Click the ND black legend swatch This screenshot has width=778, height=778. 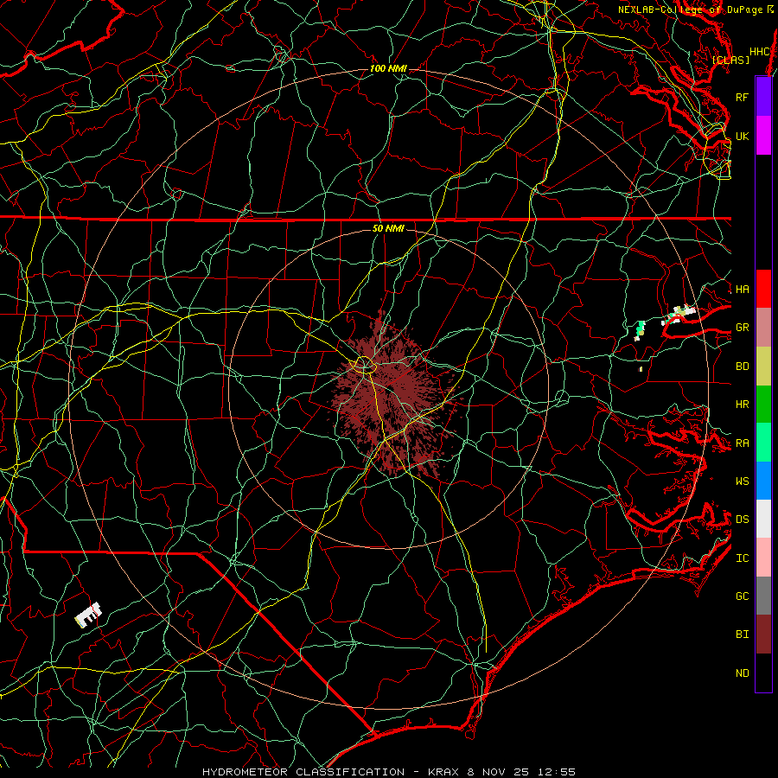(763, 673)
